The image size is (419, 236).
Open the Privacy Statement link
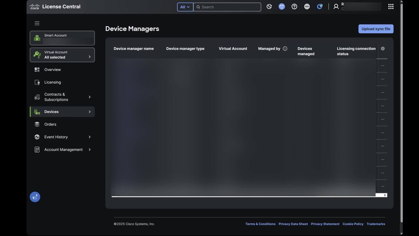[x=325, y=224]
